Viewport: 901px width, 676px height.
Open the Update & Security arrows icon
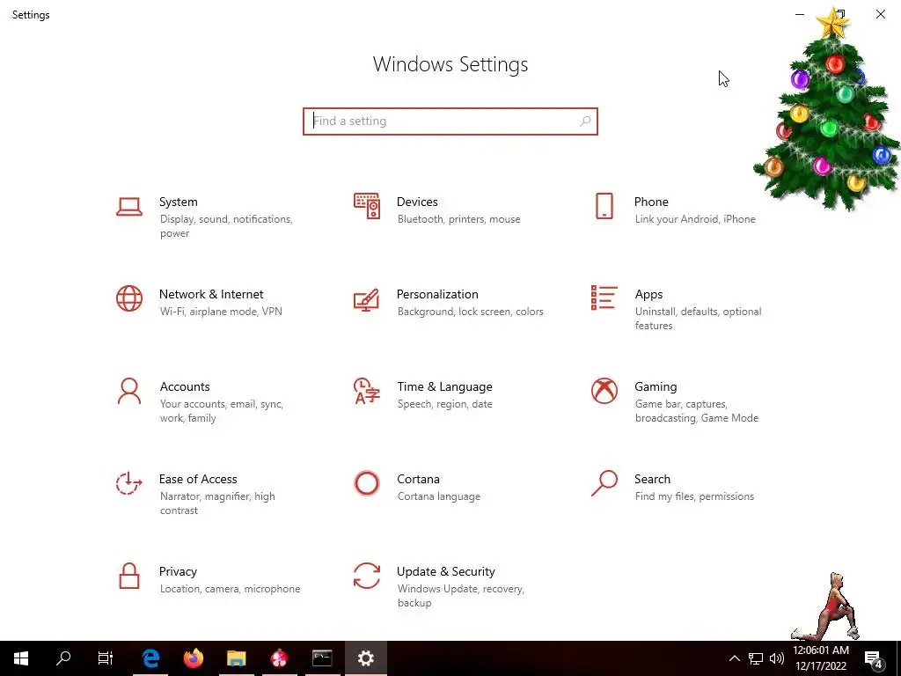click(x=367, y=576)
